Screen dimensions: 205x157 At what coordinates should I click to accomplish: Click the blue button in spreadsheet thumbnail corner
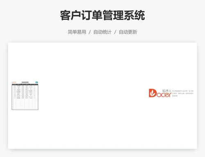(36, 82)
